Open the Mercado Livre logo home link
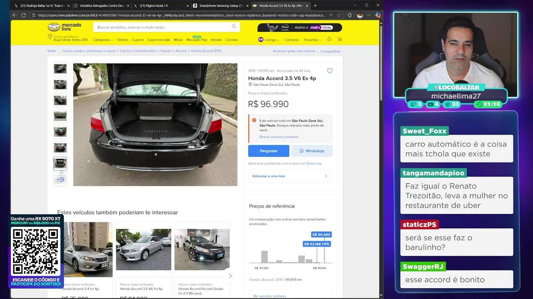 pyautogui.click(x=64, y=27)
